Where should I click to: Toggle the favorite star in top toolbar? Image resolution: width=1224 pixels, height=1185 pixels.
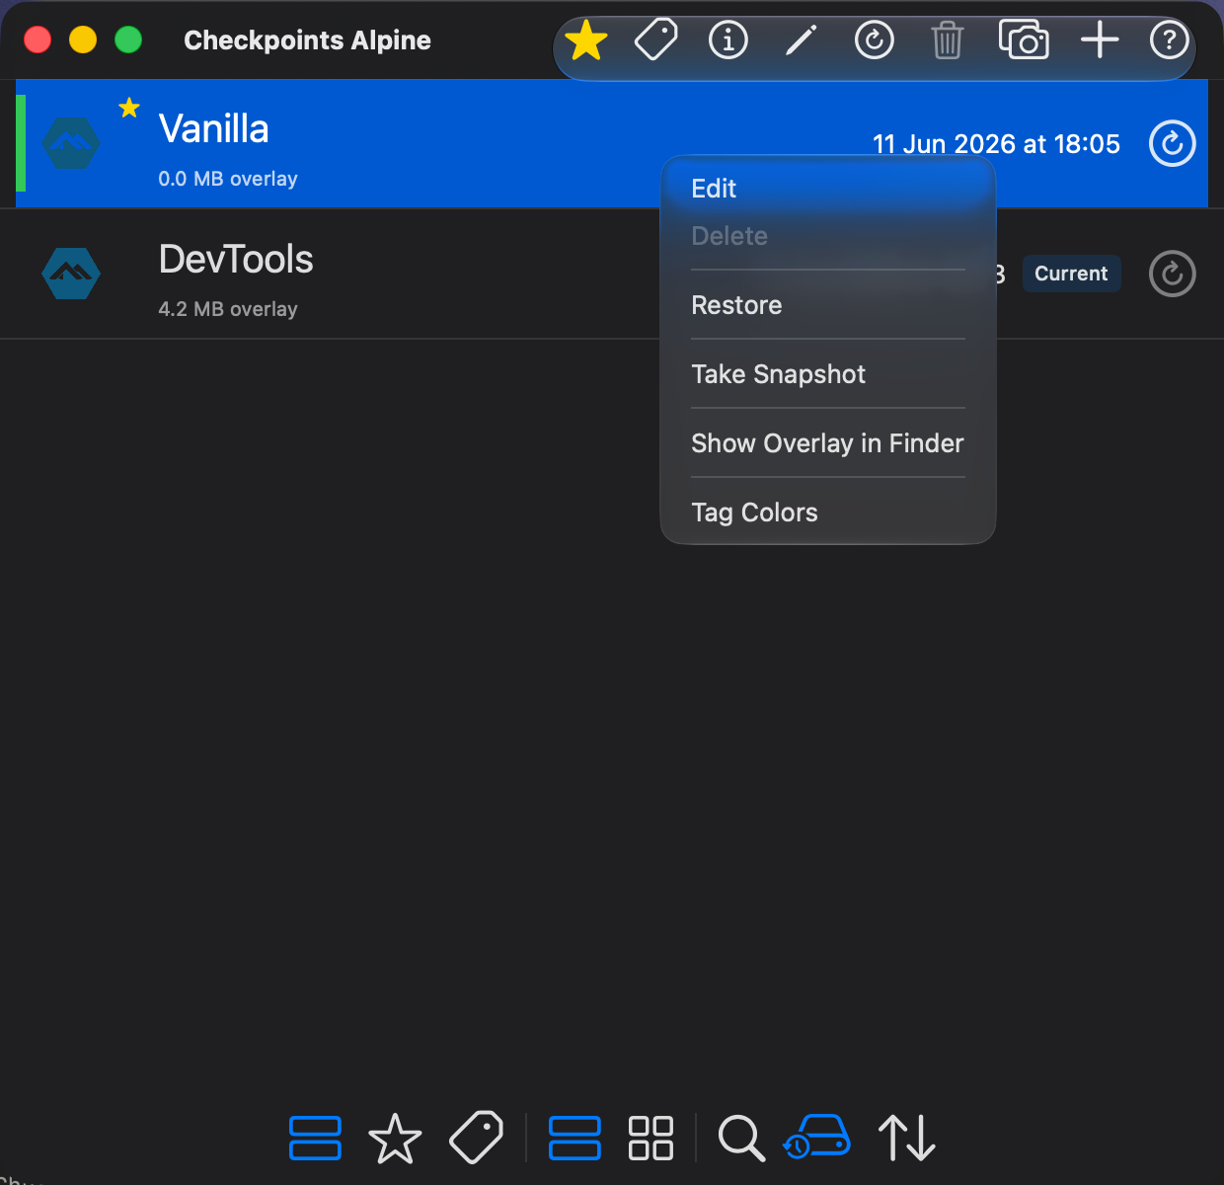pos(586,40)
